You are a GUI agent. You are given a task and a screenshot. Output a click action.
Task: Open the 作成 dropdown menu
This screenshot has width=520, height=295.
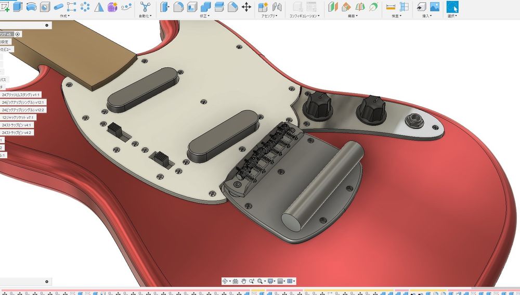pyautogui.click(x=64, y=16)
